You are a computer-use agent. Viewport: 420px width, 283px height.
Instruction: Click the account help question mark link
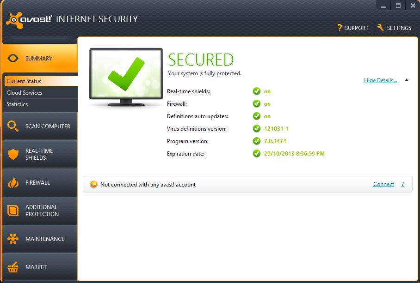(x=402, y=184)
